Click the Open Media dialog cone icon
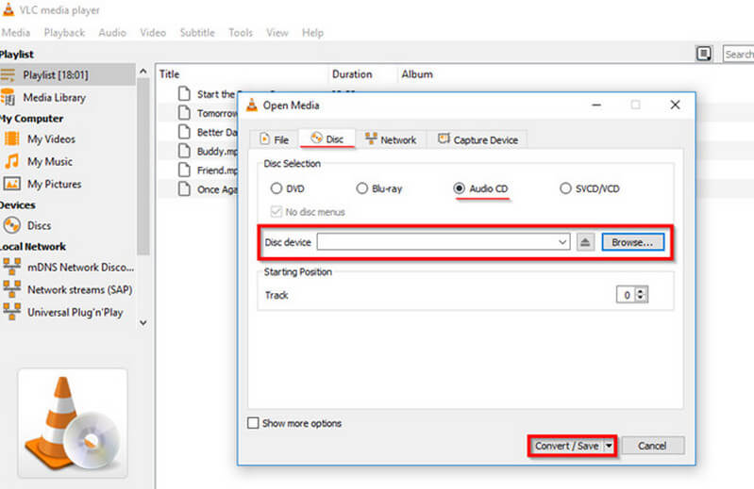Image resolution: width=754 pixels, height=489 pixels. pyautogui.click(x=252, y=106)
